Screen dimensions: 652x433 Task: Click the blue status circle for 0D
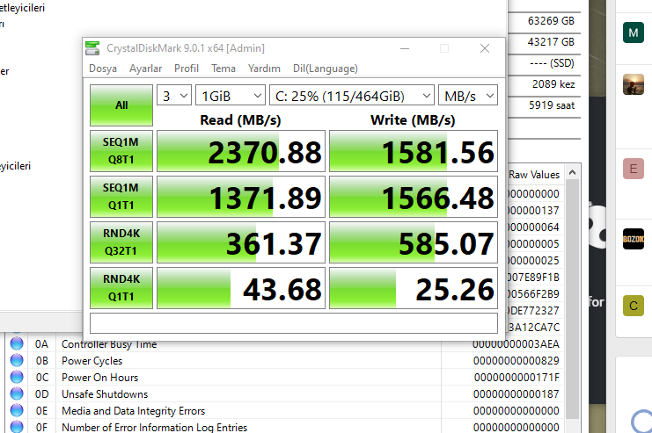click(17, 393)
